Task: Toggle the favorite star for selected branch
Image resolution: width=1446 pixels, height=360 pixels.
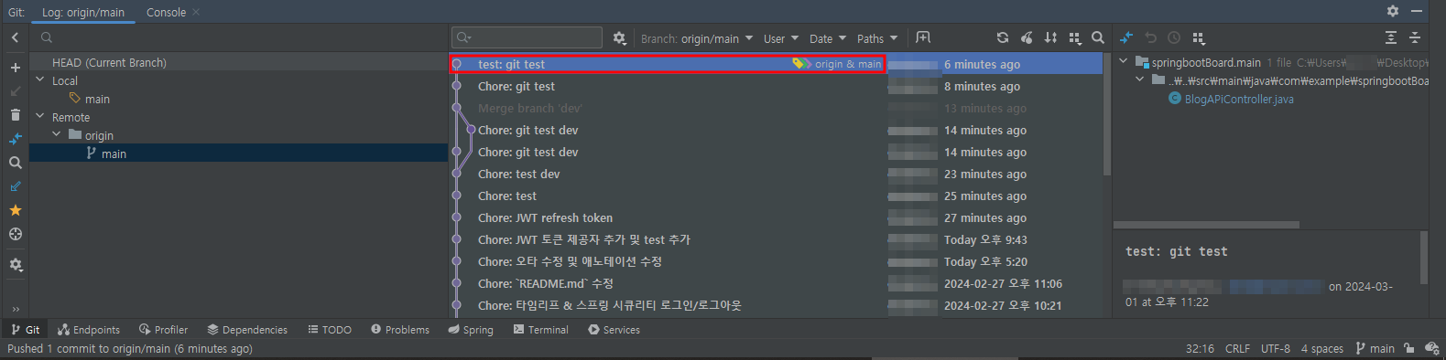Action: coord(15,210)
